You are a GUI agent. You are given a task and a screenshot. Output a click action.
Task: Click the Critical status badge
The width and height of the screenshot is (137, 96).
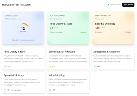coord(128,32)
